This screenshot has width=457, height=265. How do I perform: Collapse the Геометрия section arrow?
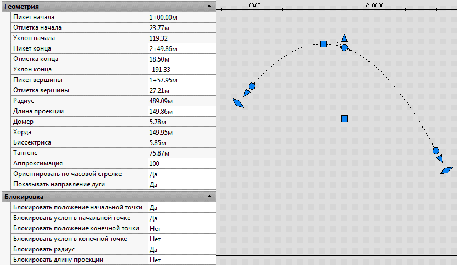(209, 7)
